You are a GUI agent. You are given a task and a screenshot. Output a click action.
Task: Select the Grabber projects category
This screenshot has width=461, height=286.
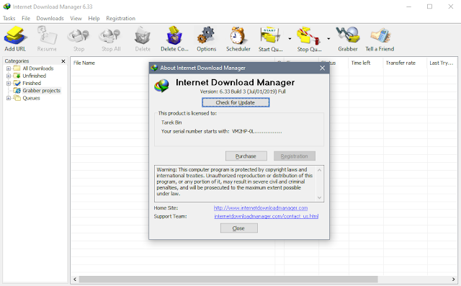[x=42, y=91]
